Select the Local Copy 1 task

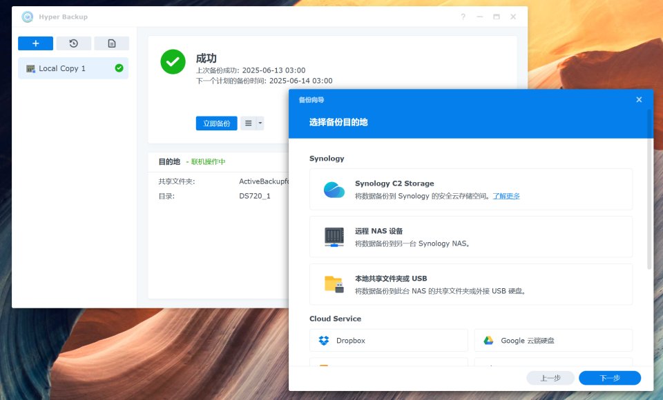coord(62,68)
